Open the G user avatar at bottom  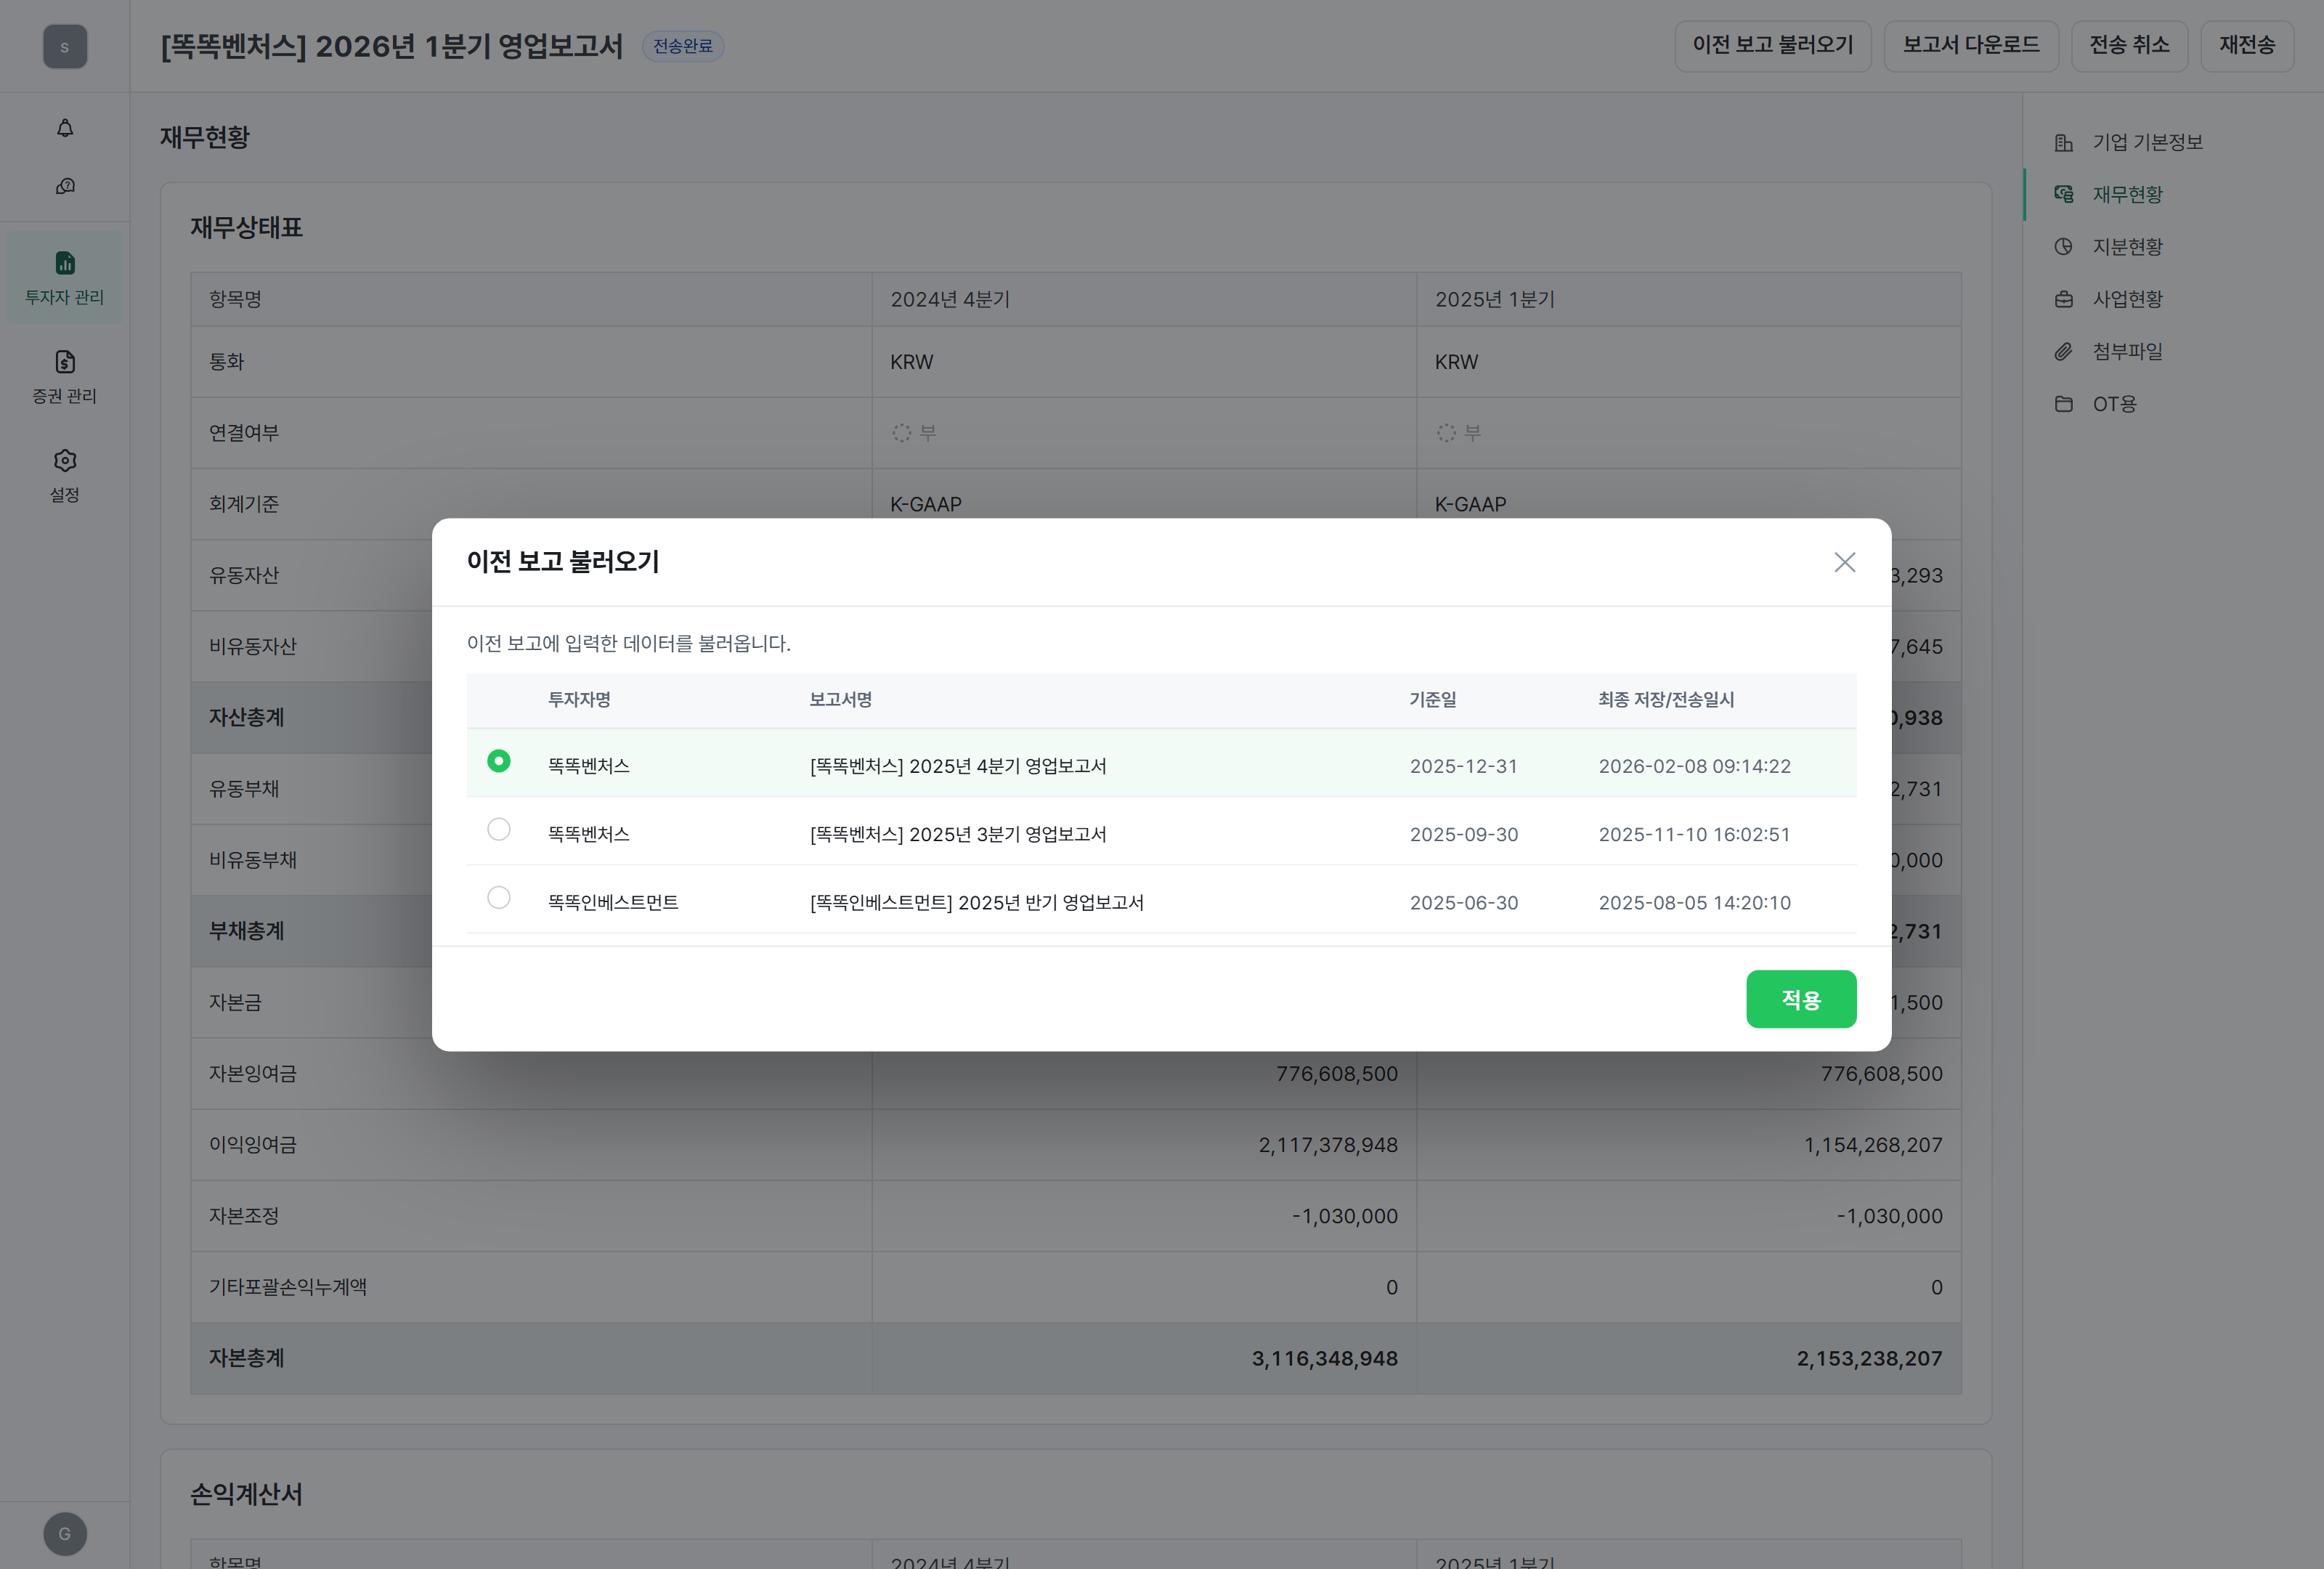pyautogui.click(x=65, y=1534)
